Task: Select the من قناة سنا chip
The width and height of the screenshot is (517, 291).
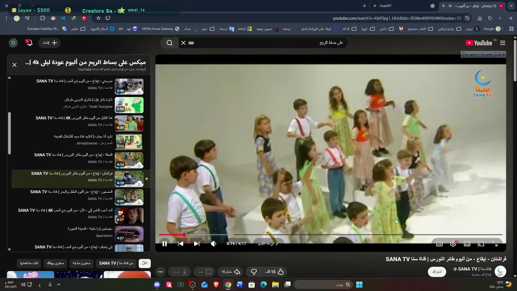Action: click(x=116, y=263)
